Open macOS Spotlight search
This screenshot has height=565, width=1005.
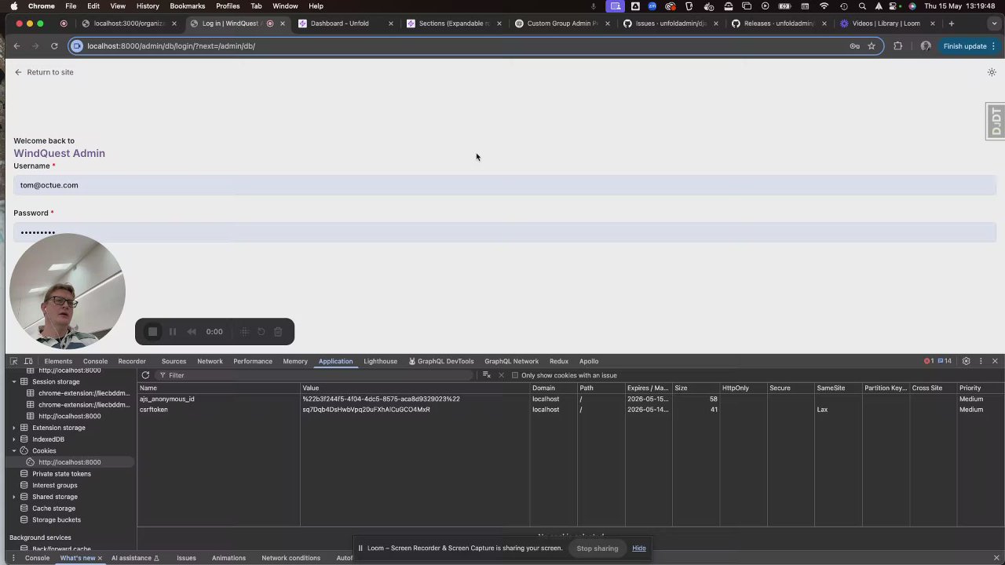pos(862,6)
